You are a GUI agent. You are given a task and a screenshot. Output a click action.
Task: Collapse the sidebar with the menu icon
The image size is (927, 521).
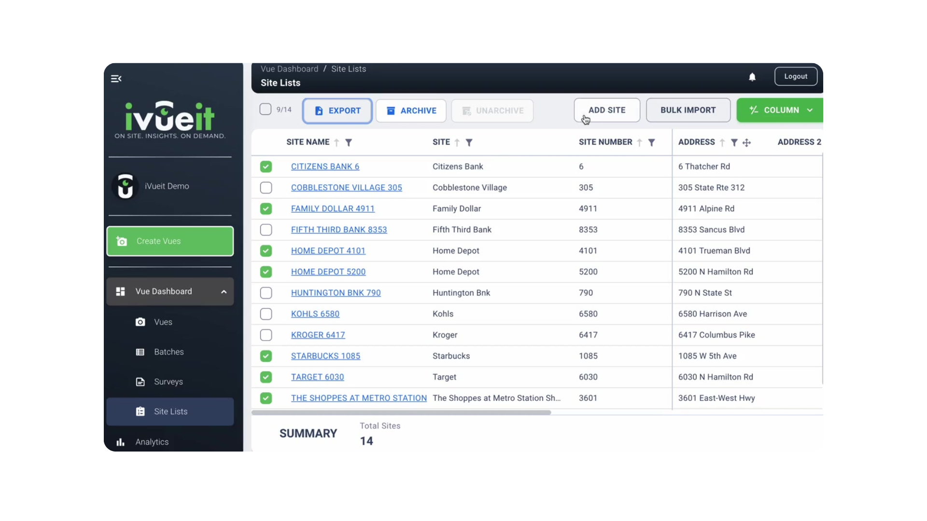click(x=116, y=79)
